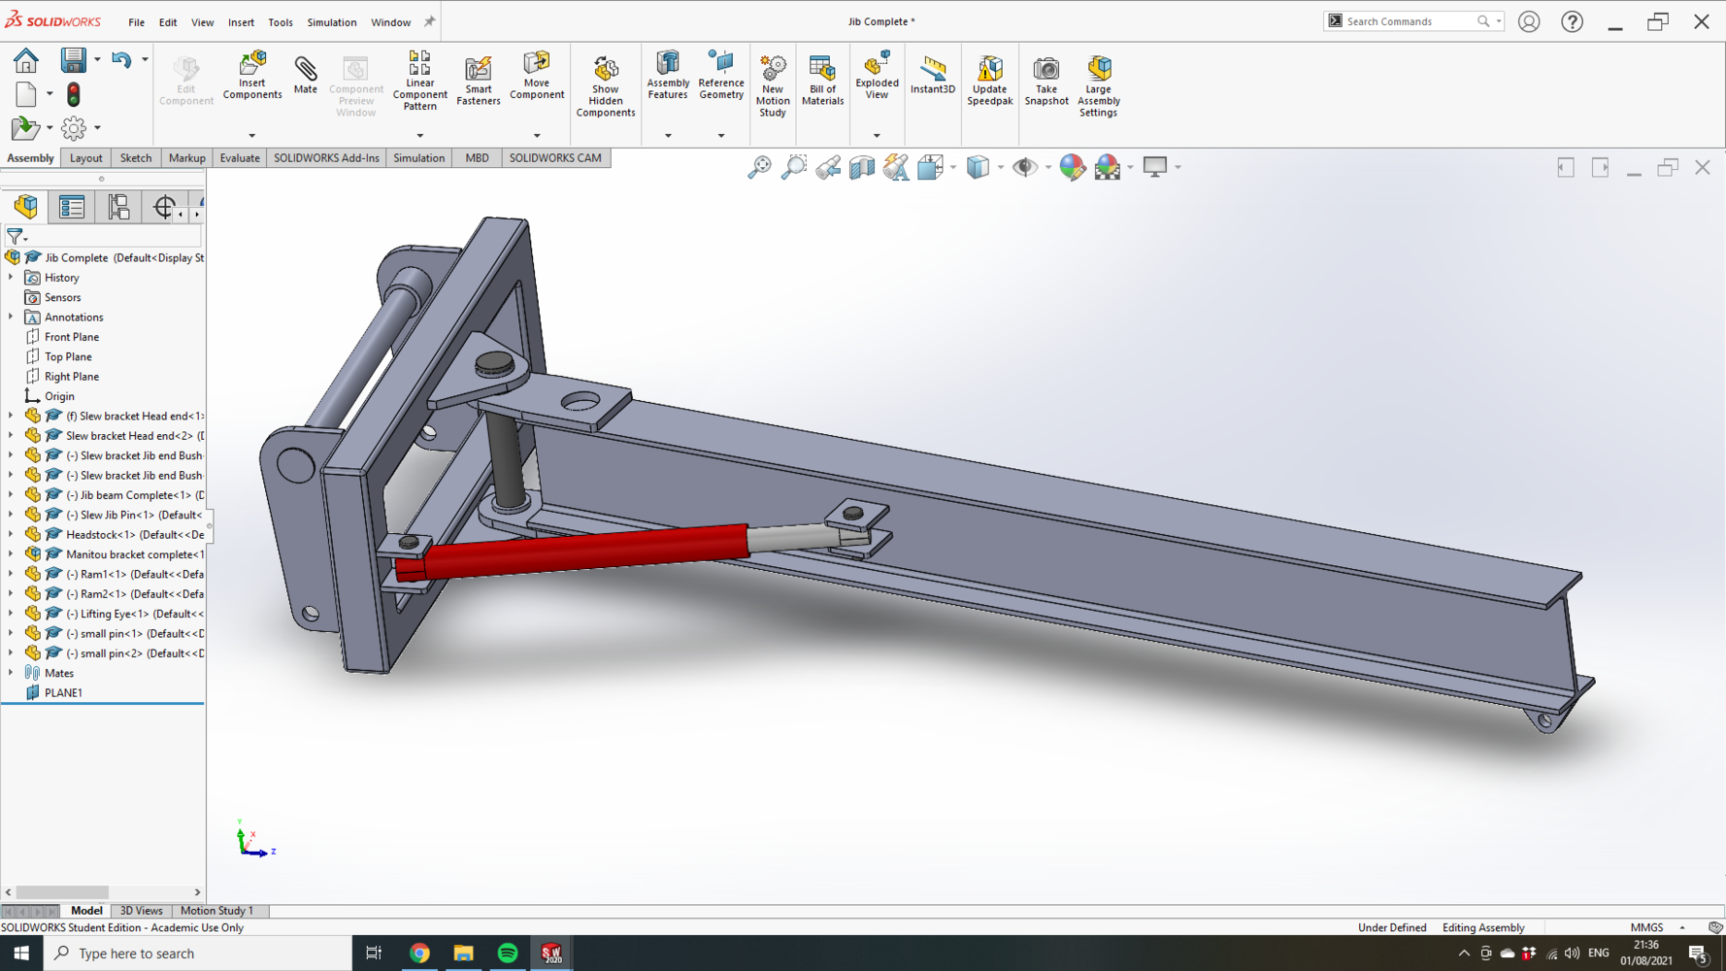Open the PropertyManager panel tab
This screenshot has width=1726, height=971.
72,207
